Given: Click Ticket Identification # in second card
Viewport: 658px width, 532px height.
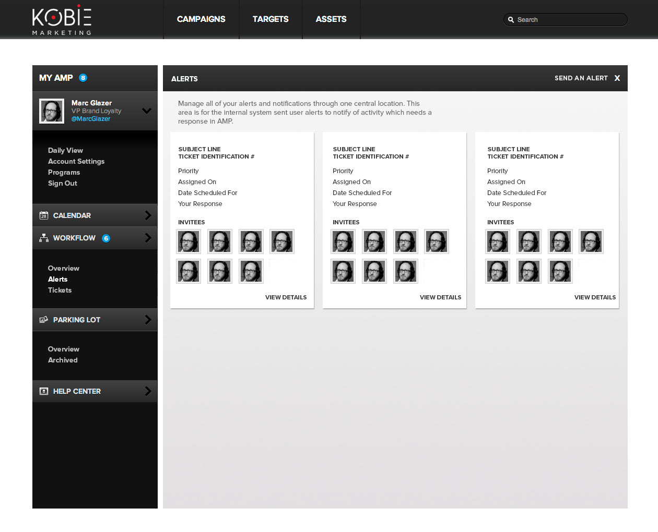Looking at the screenshot, I should coord(371,156).
